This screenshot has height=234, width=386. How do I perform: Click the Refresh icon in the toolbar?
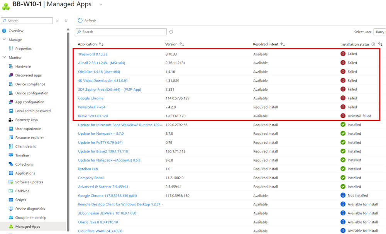(80, 21)
